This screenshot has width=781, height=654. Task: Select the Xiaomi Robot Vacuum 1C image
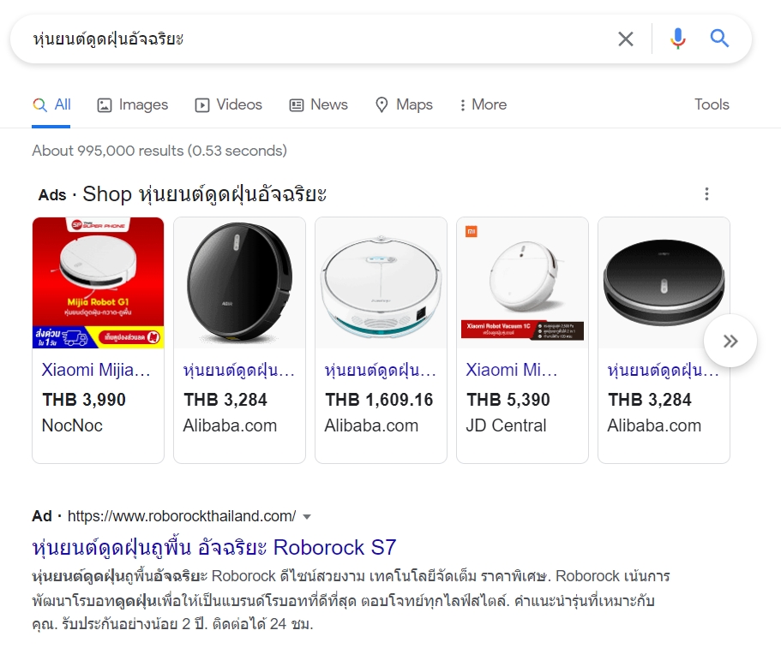[x=522, y=283]
